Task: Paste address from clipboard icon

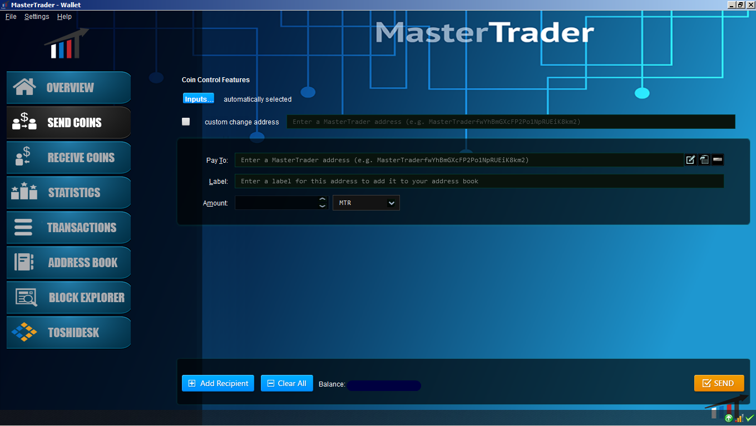Action: click(x=704, y=160)
